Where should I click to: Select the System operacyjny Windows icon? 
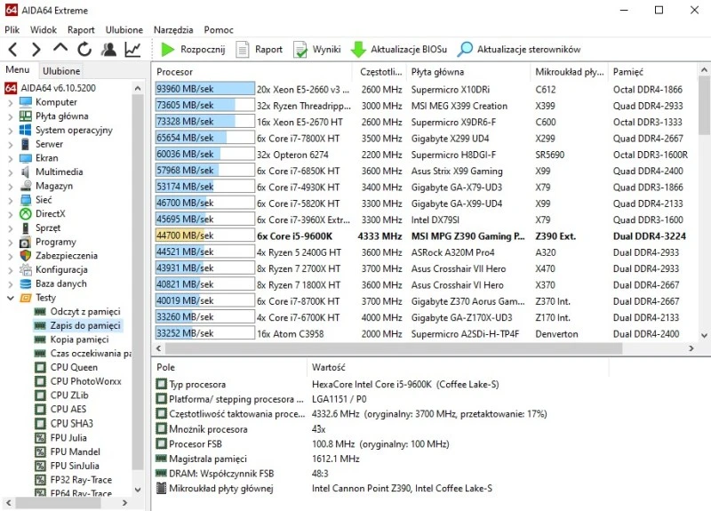(26, 130)
